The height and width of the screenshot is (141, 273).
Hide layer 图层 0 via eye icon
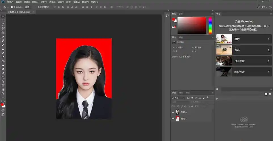[x=173, y=112]
